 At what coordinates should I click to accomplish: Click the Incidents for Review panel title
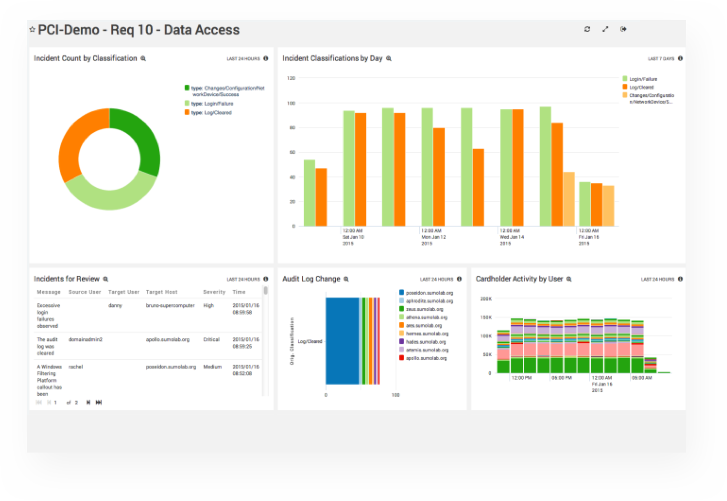point(66,279)
